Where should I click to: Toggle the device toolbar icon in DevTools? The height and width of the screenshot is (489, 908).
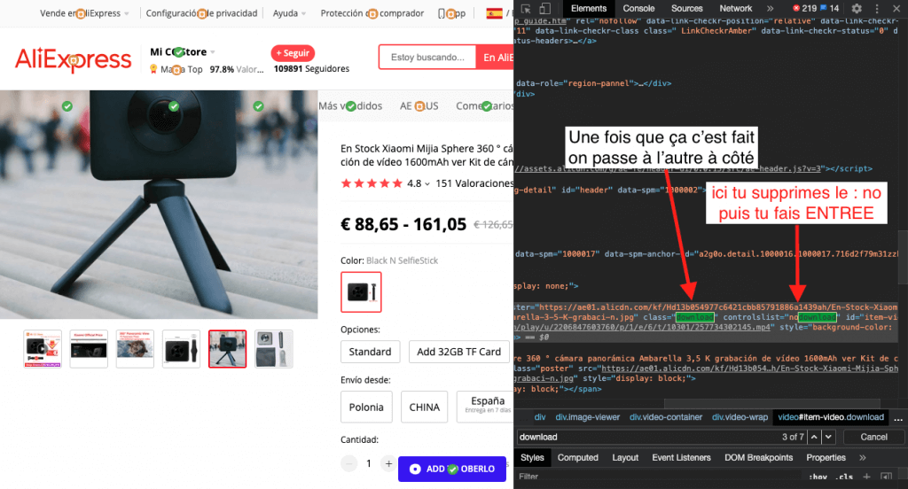(x=544, y=9)
